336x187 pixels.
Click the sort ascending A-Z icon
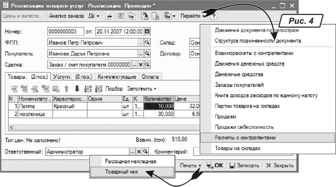(x=88, y=89)
